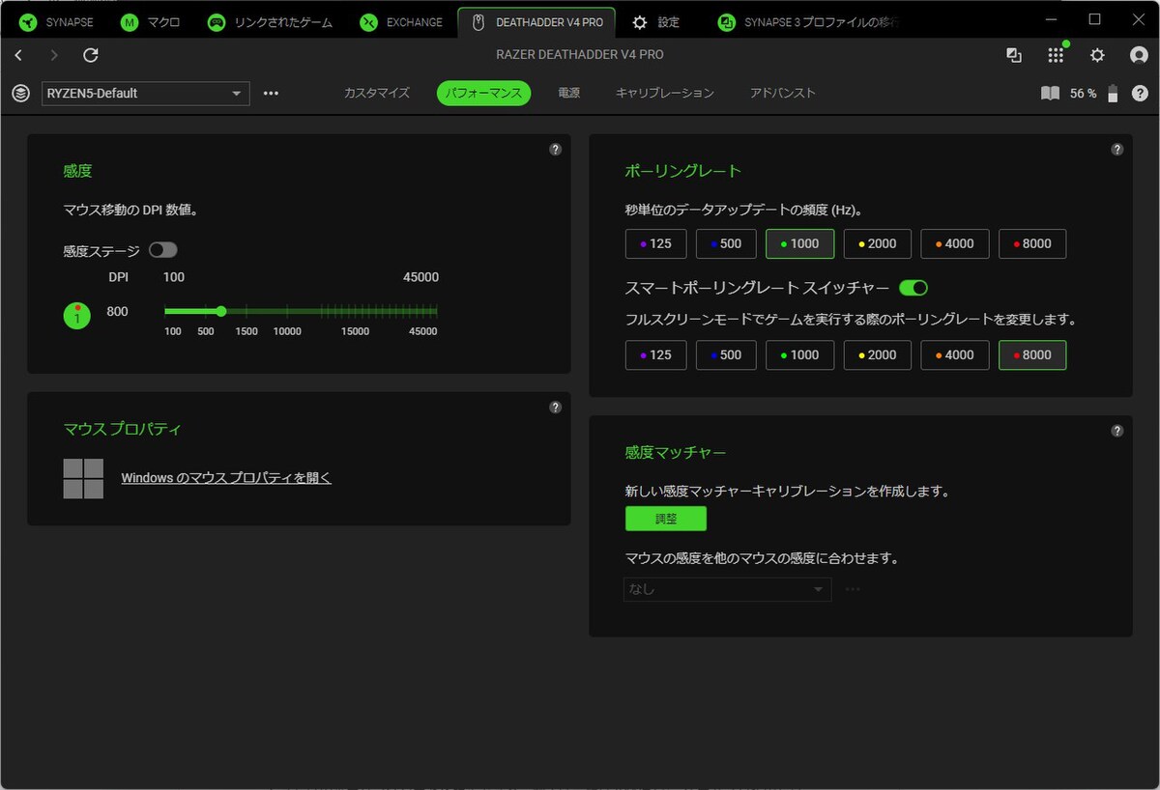Select the パフォーマンス section

coord(483,93)
